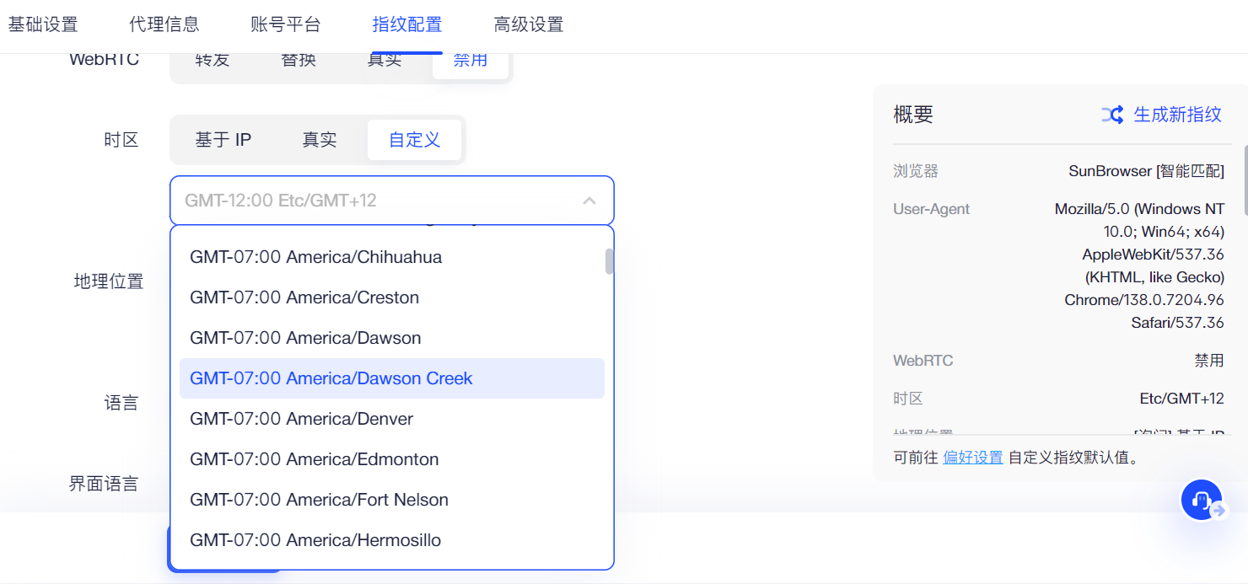Select the 基于 IP timezone option
The width and height of the screenshot is (1248, 584).
click(223, 140)
